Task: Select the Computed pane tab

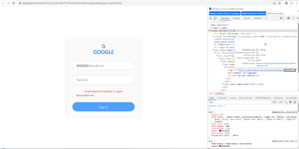Action: 222,98
